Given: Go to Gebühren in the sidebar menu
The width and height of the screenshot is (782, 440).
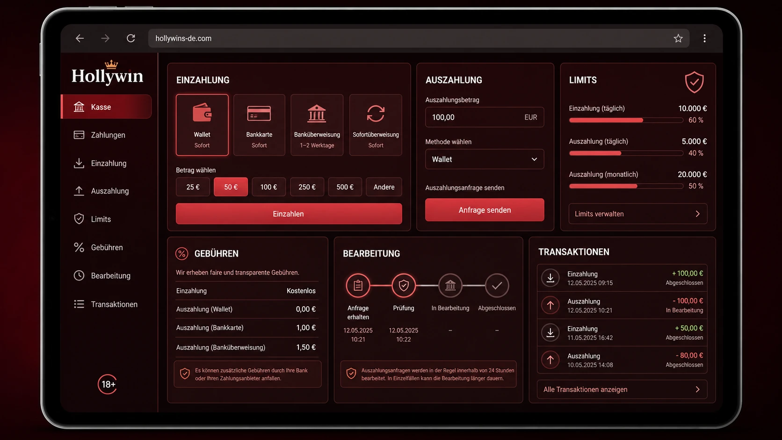Looking at the screenshot, I should (x=106, y=247).
